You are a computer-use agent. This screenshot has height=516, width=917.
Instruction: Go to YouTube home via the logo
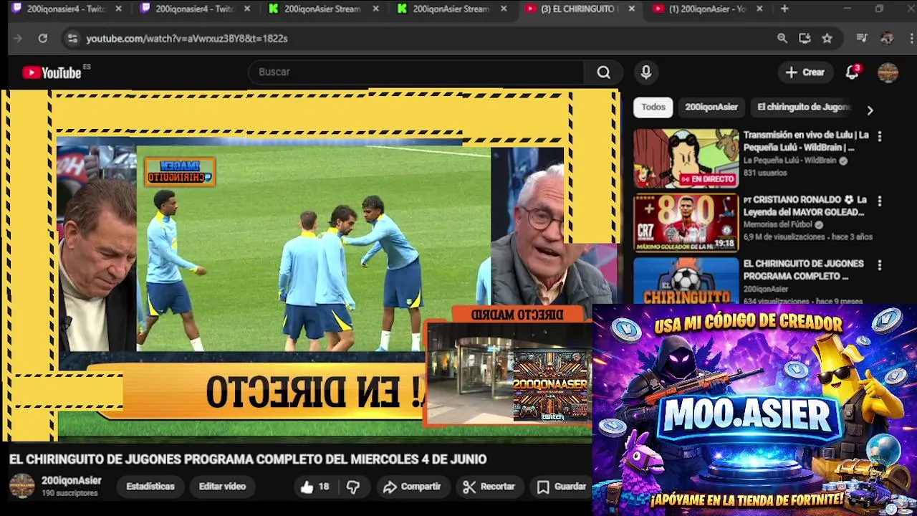(52, 72)
